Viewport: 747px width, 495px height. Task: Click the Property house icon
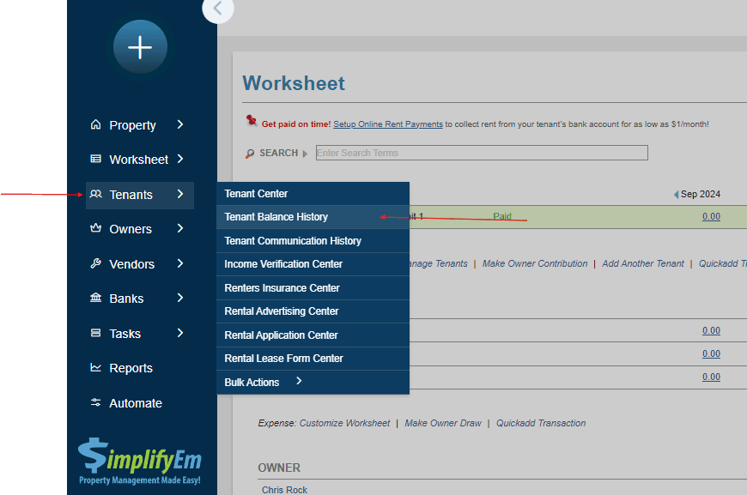[95, 124]
